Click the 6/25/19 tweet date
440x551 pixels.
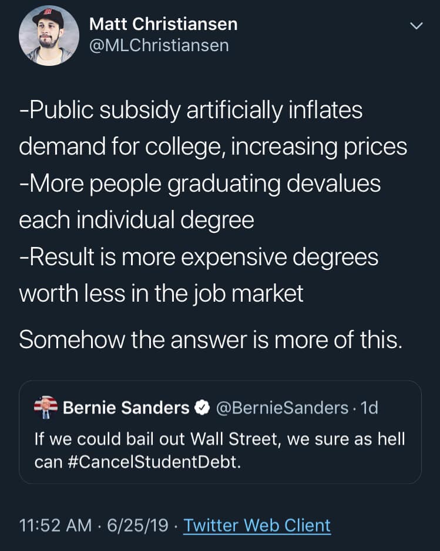pyautogui.click(x=137, y=525)
